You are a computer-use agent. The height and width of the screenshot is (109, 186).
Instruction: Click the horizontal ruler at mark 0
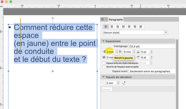click(95, 6)
